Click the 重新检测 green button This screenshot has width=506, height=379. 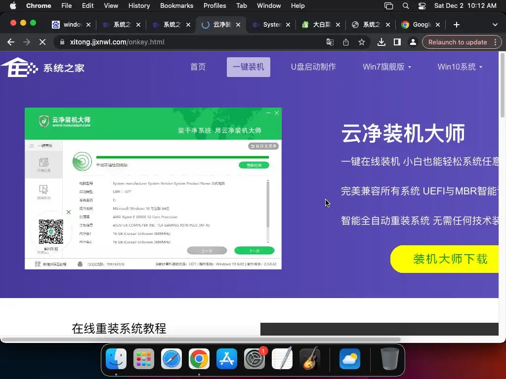254,165
